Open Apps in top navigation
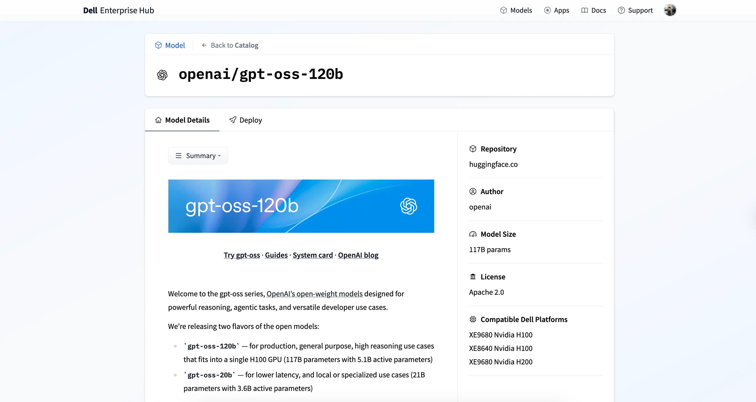756x402 pixels. click(x=557, y=10)
